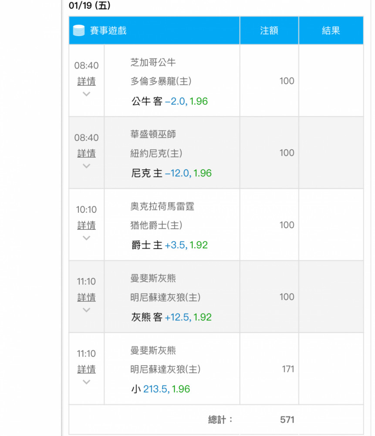This screenshot has width=375, height=436.
Task: Click the 結果 column header
Action: 331,31
